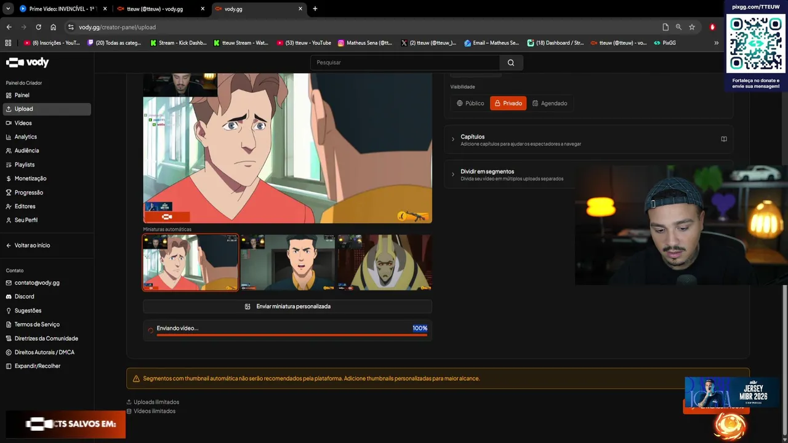Set visibility to Agendado
Viewport: 788px width, 443px height.
(x=550, y=103)
